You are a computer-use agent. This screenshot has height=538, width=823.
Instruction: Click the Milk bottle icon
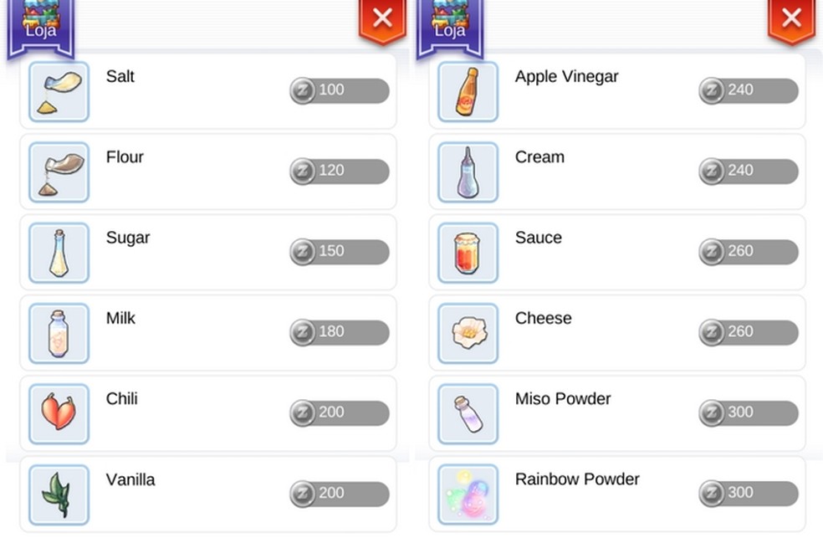click(58, 332)
